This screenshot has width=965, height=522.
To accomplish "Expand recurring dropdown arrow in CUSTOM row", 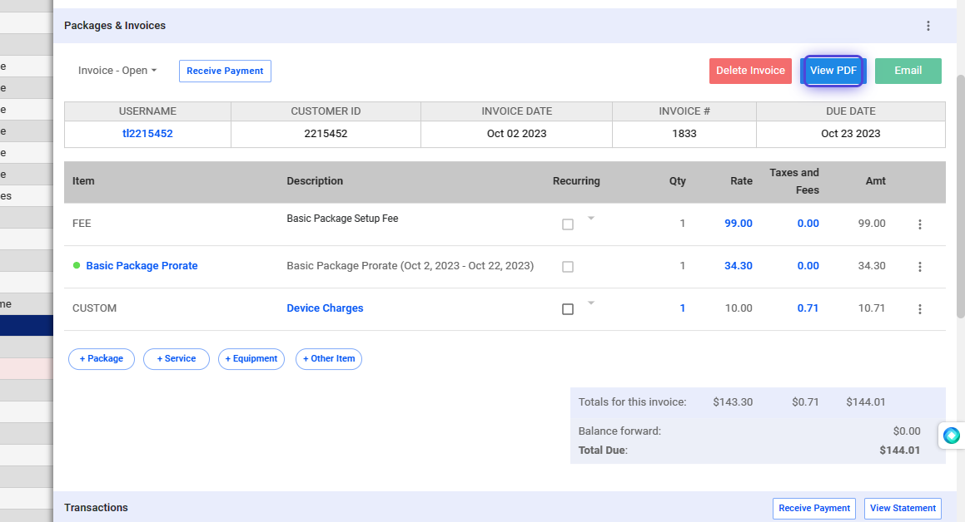I will (591, 303).
